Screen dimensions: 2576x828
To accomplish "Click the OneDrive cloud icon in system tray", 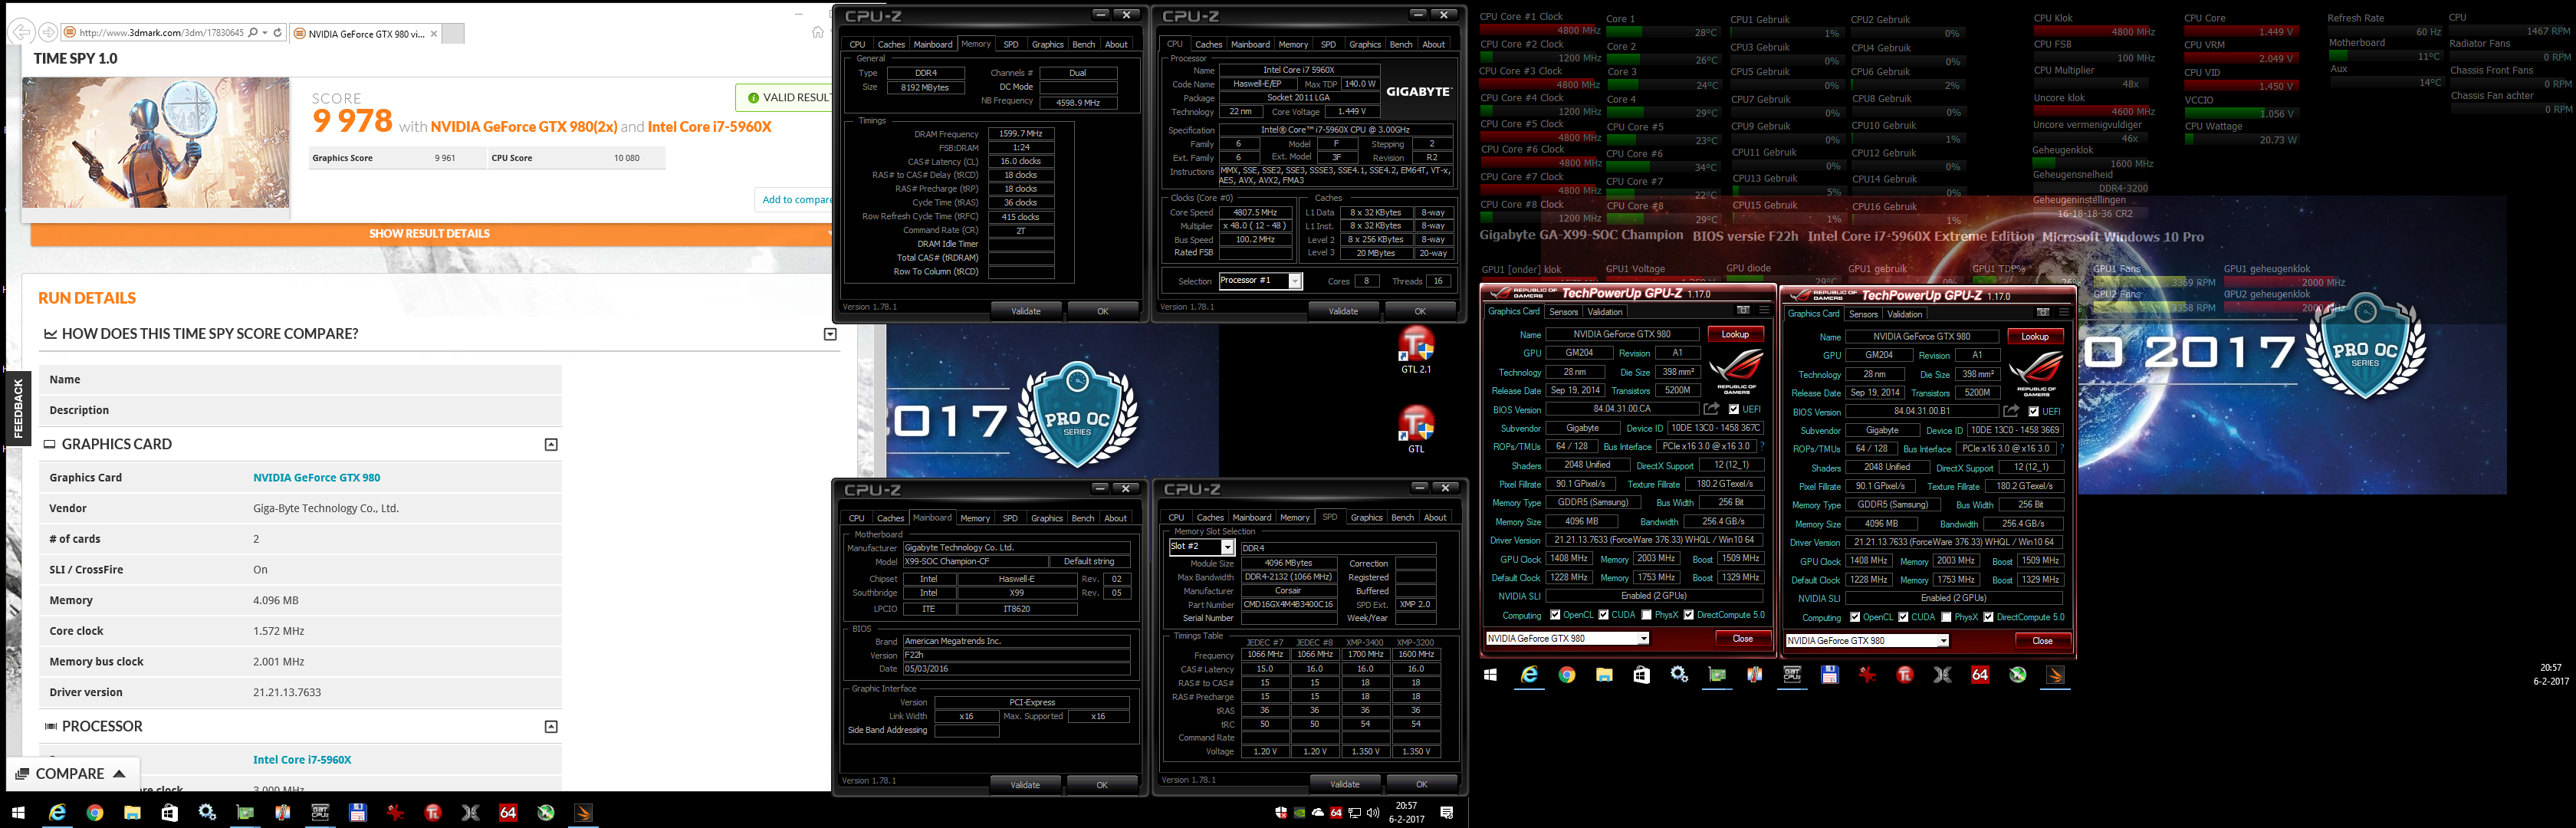I will coord(1318,813).
